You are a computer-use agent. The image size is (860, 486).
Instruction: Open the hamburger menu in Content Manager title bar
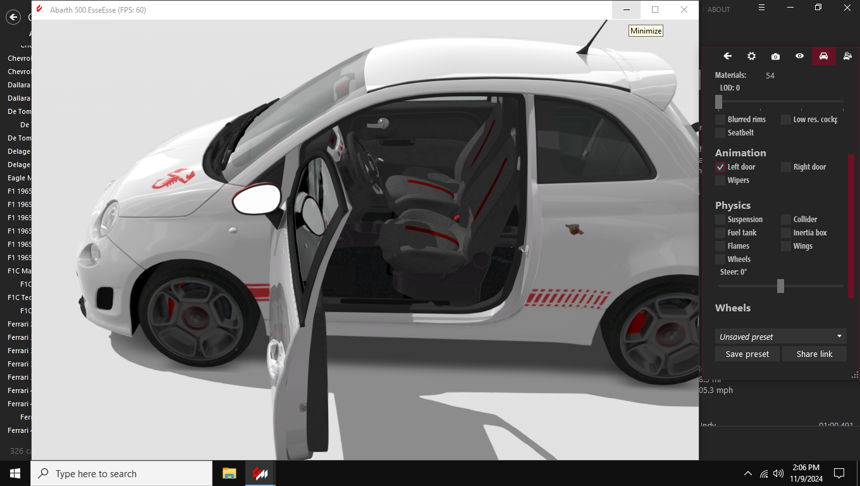(762, 8)
